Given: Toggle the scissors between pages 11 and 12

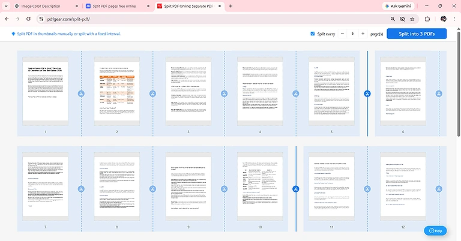Looking at the screenshot, I should coord(367,189).
